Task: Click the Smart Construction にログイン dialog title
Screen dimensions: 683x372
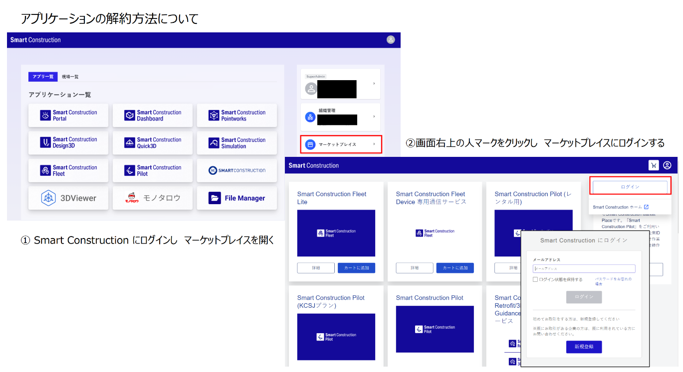Action: 584,240
